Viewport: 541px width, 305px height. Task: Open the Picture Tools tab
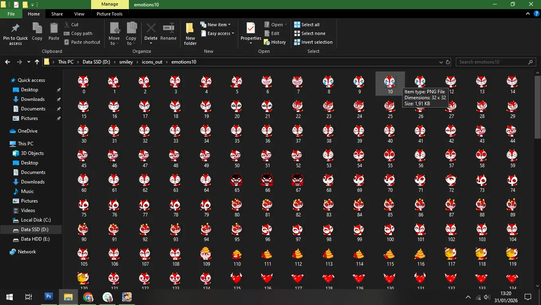tap(109, 14)
